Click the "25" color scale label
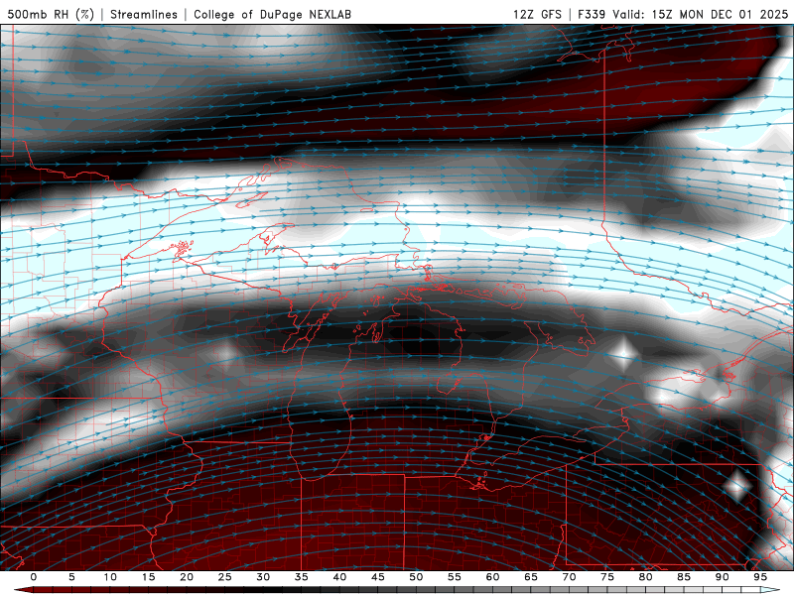 click(225, 577)
